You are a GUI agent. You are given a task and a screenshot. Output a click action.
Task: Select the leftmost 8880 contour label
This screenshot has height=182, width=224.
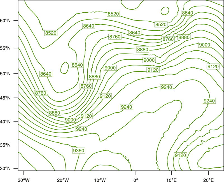click(x=54, y=113)
